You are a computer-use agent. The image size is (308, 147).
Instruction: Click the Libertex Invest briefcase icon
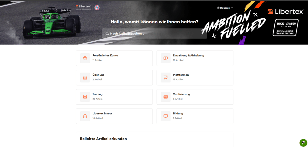[x=85, y=116]
